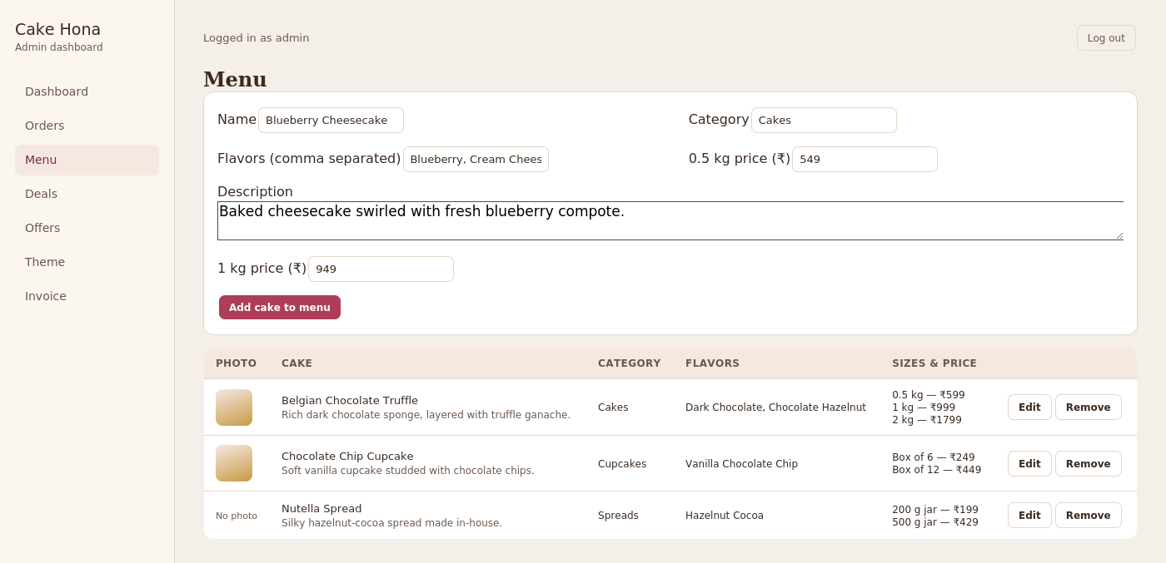Select 'Chocolate Chip Cupcake' cake name
This screenshot has height=563, width=1166.
347,456
